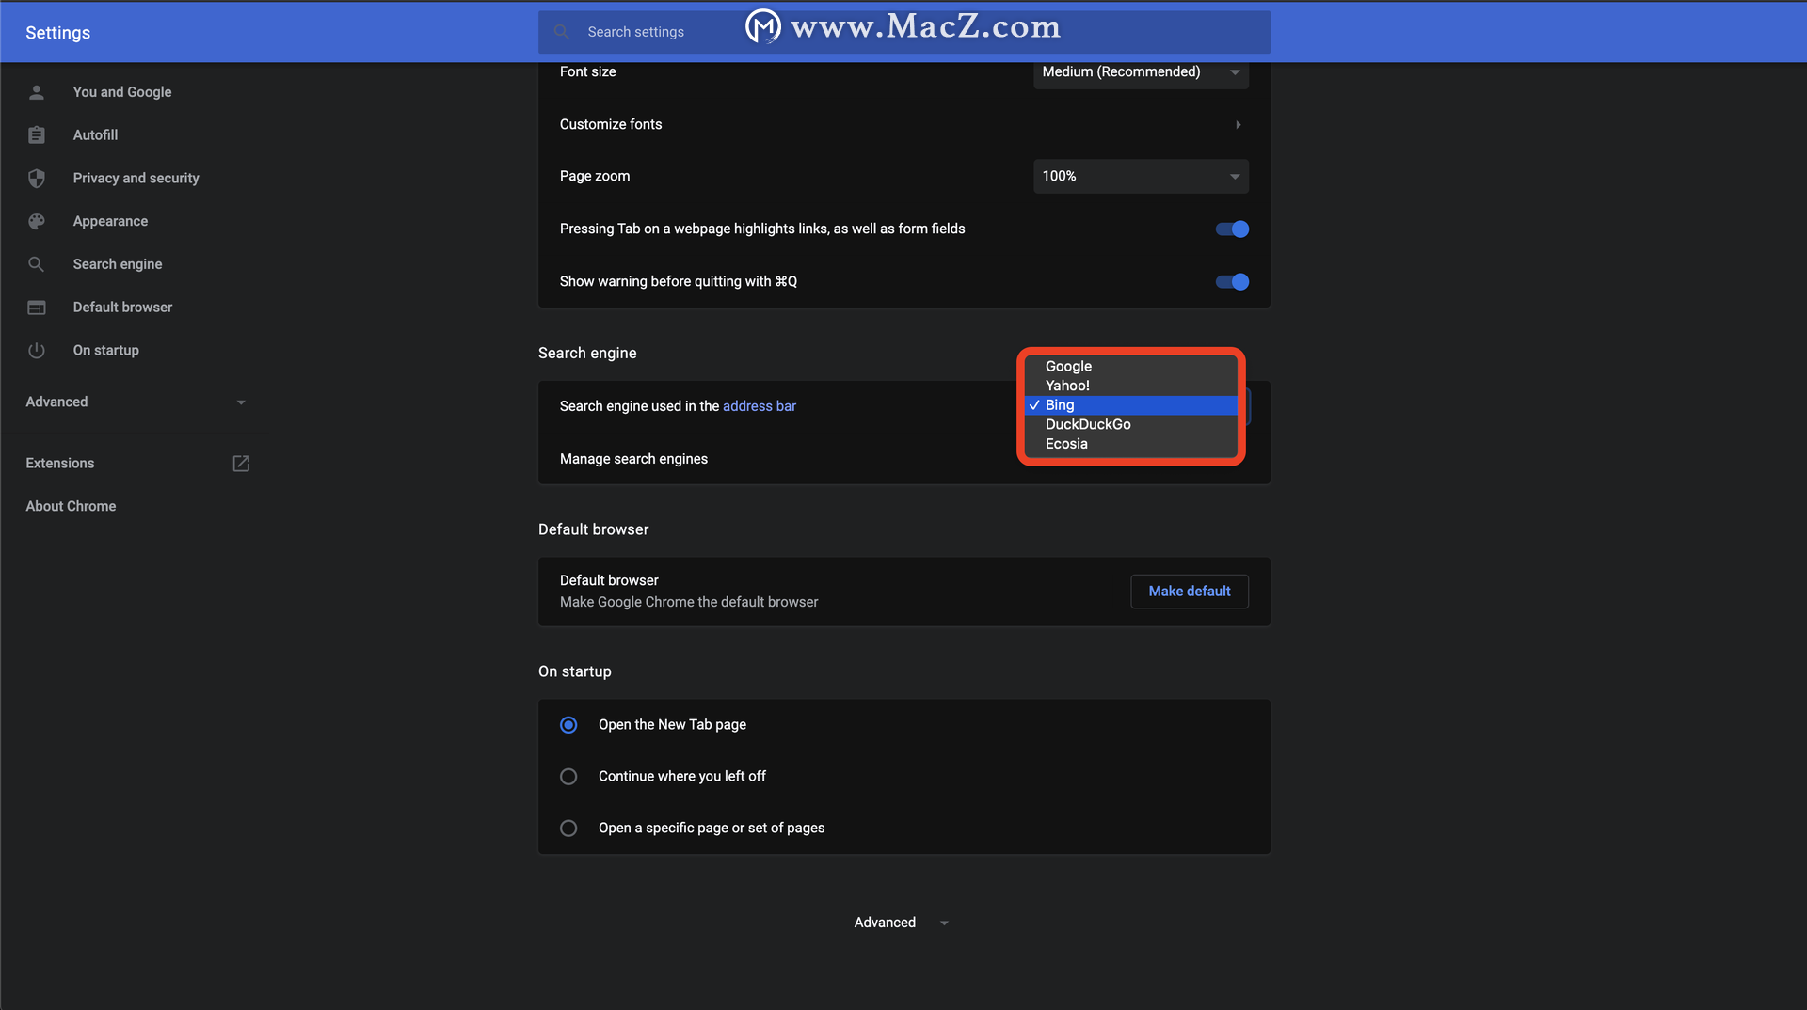Select Open a specific page radio option
This screenshot has height=1010, width=1807.
568,829
